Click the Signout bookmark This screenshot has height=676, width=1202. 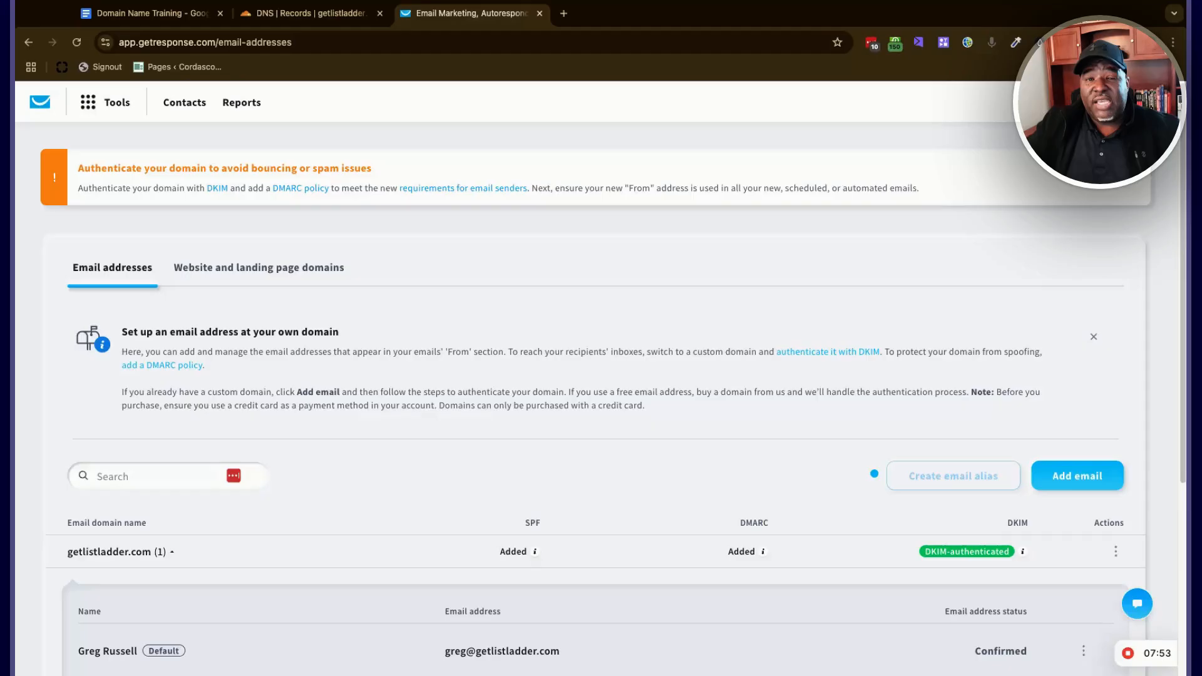[100, 67]
